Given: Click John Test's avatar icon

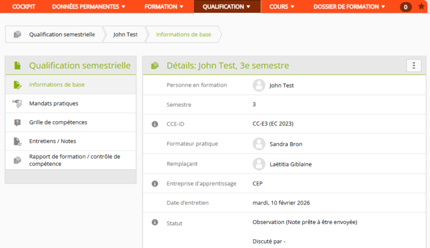Looking at the screenshot, I should (259, 85).
